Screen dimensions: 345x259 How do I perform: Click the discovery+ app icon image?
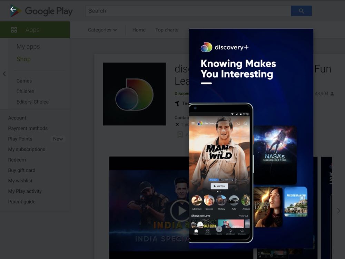coord(134,94)
